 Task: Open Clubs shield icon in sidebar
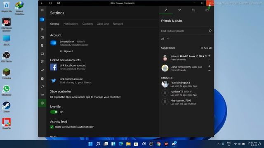(x=42, y=62)
